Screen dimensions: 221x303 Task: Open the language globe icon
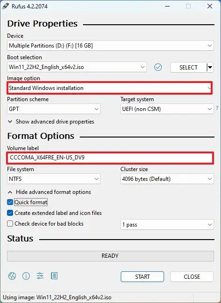pos(12,276)
